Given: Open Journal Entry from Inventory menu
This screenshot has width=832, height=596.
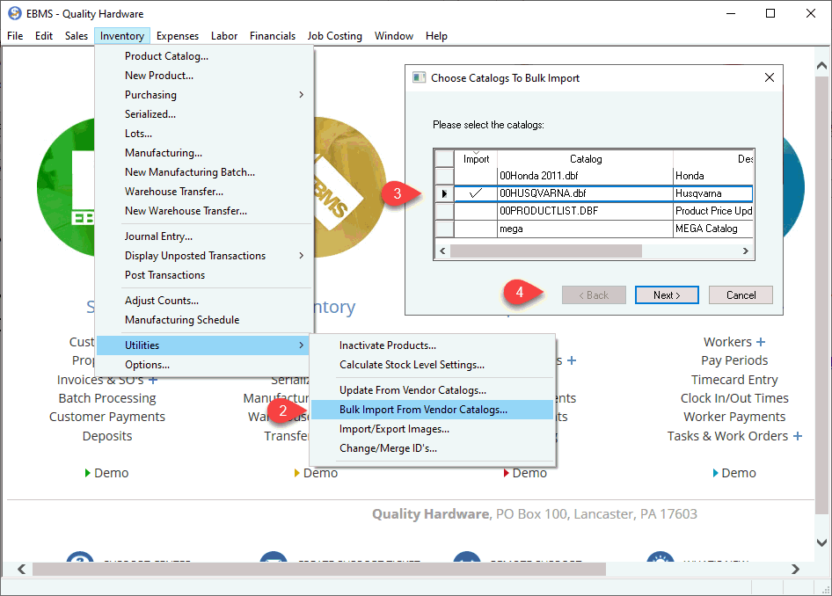Looking at the screenshot, I should click(204, 236).
